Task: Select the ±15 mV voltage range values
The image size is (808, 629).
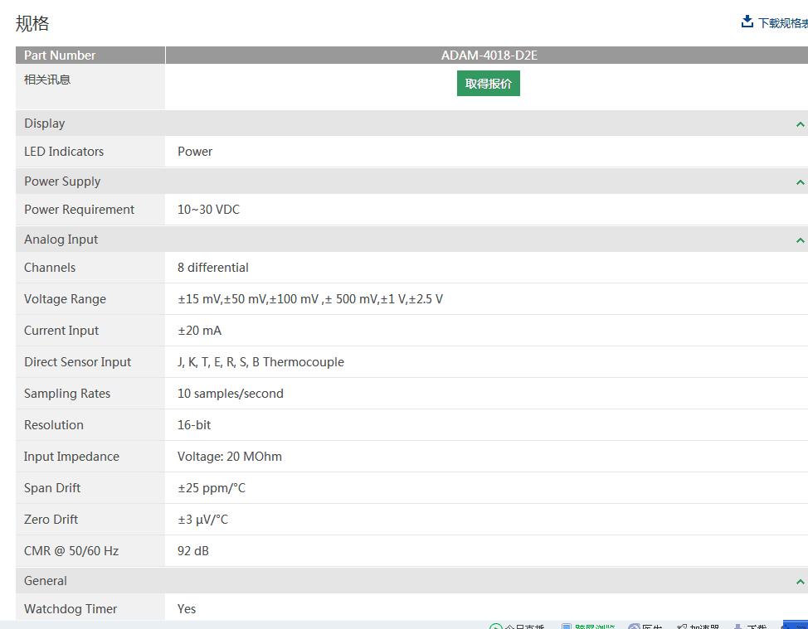Action: (310, 299)
